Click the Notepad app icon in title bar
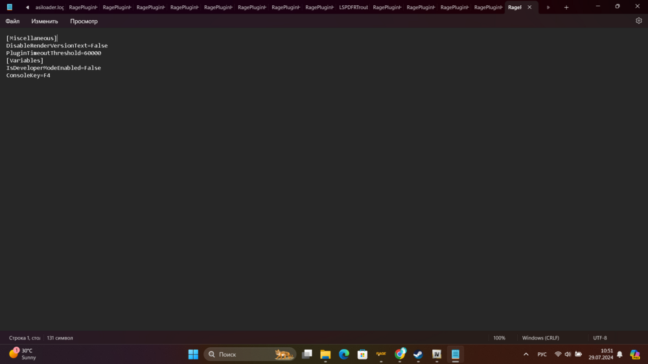 [10, 7]
